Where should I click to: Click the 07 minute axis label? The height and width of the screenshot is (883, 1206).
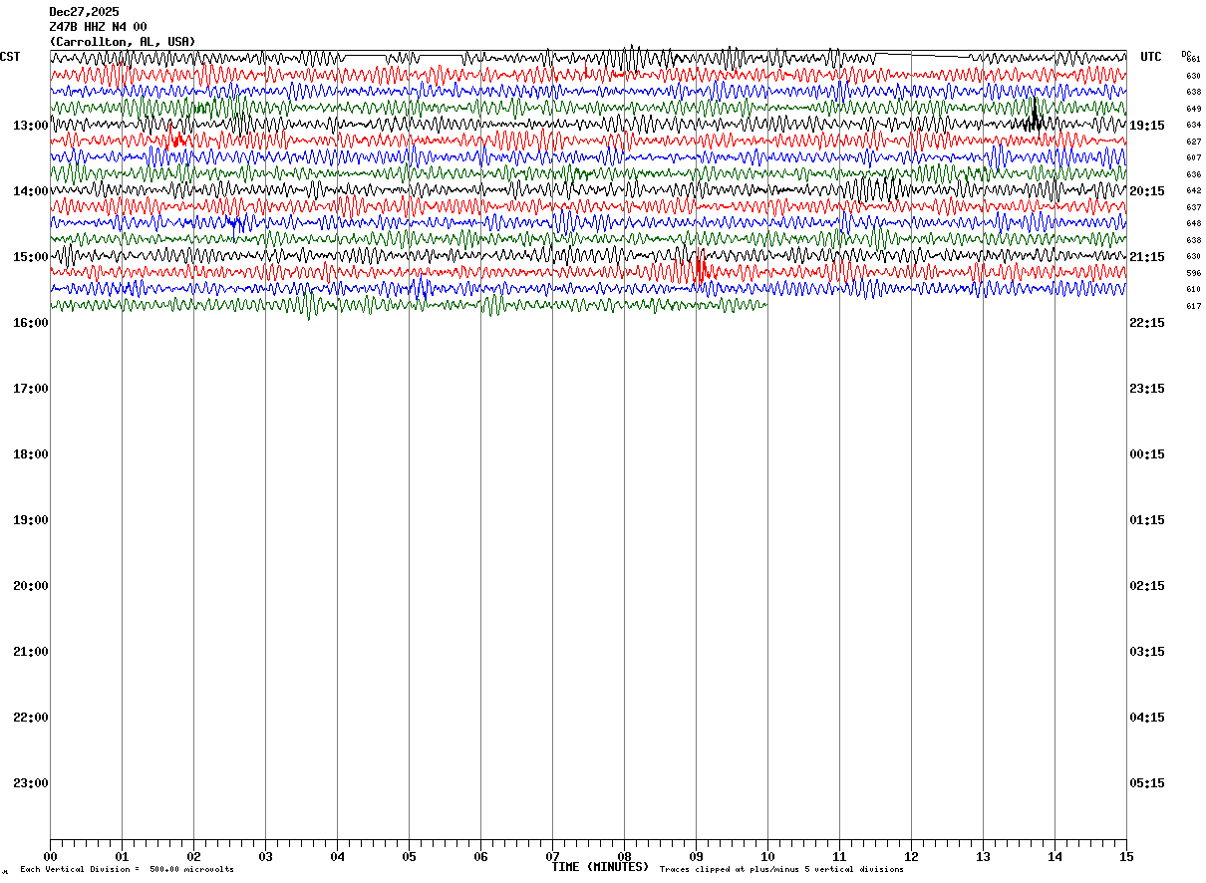coord(552,857)
